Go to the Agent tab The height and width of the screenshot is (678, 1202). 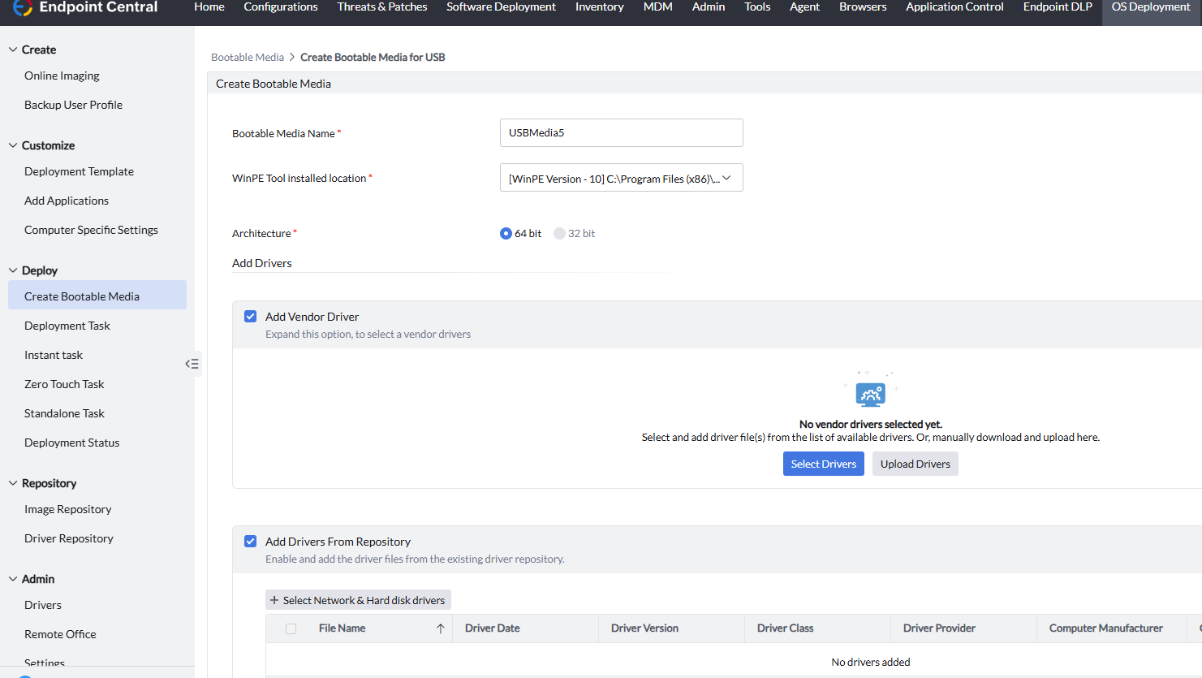pos(804,6)
